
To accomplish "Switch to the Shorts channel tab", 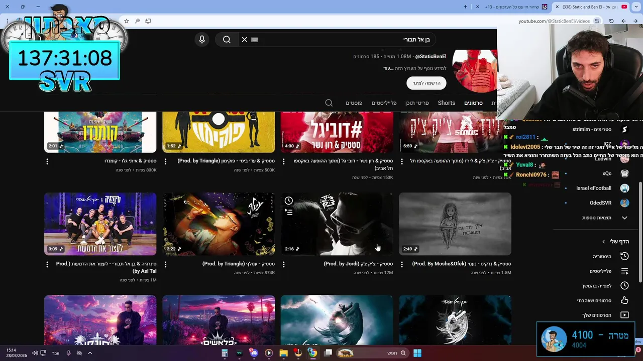I will [x=446, y=103].
